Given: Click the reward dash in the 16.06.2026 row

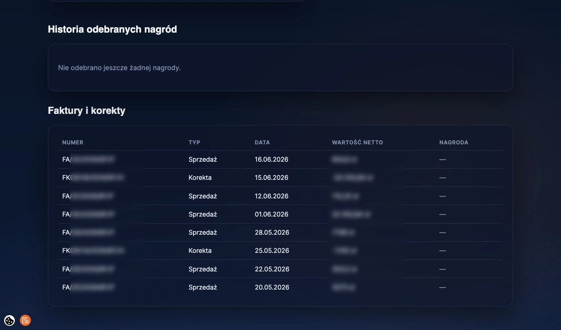Looking at the screenshot, I should [443, 160].
